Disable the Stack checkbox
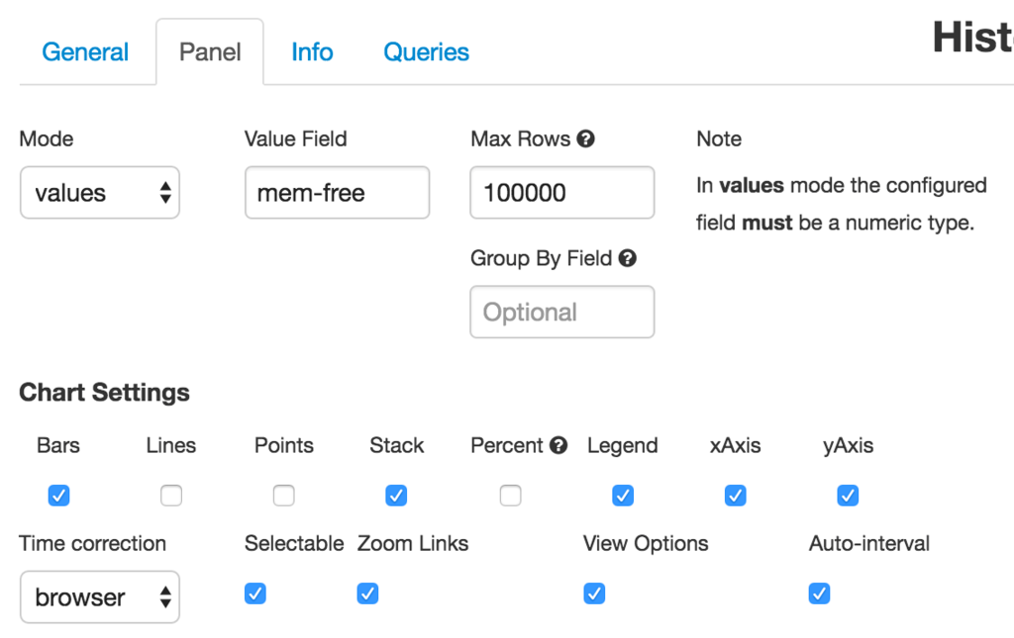Image resolution: width=1014 pixels, height=638 pixels. click(x=396, y=496)
